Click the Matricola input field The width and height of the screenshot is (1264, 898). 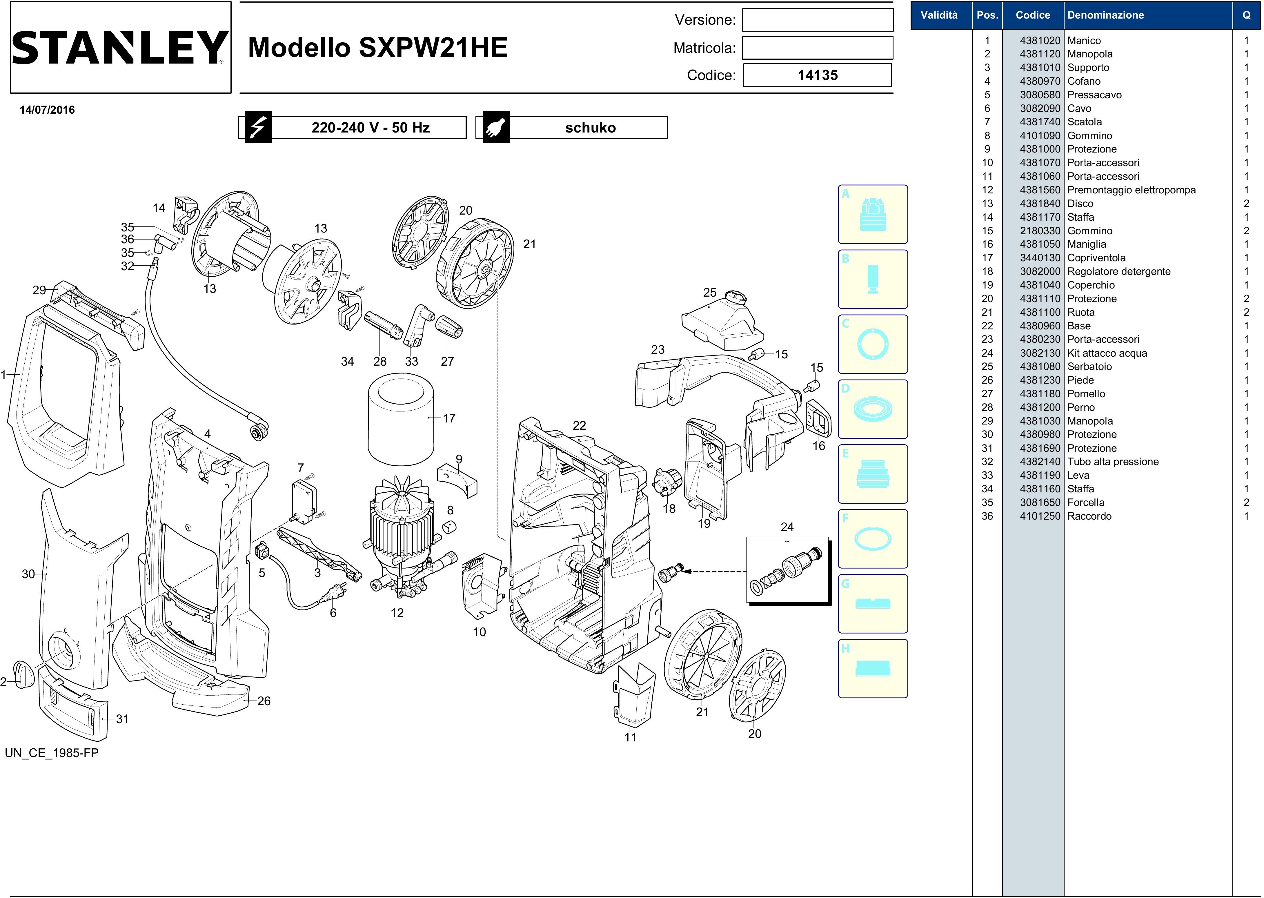[x=817, y=48]
